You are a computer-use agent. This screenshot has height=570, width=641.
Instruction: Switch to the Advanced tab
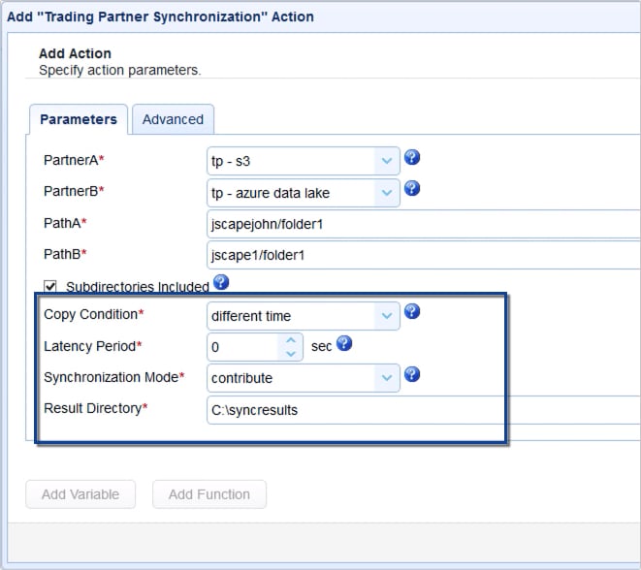tap(173, 119)
